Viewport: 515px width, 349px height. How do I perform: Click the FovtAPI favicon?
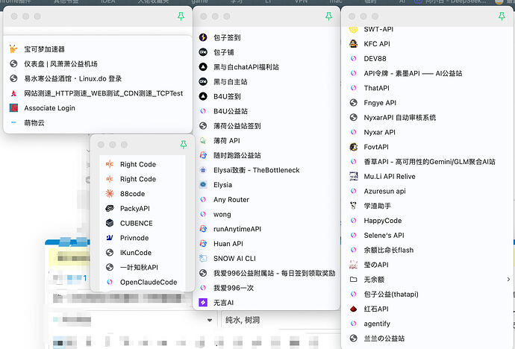point(353,147)
